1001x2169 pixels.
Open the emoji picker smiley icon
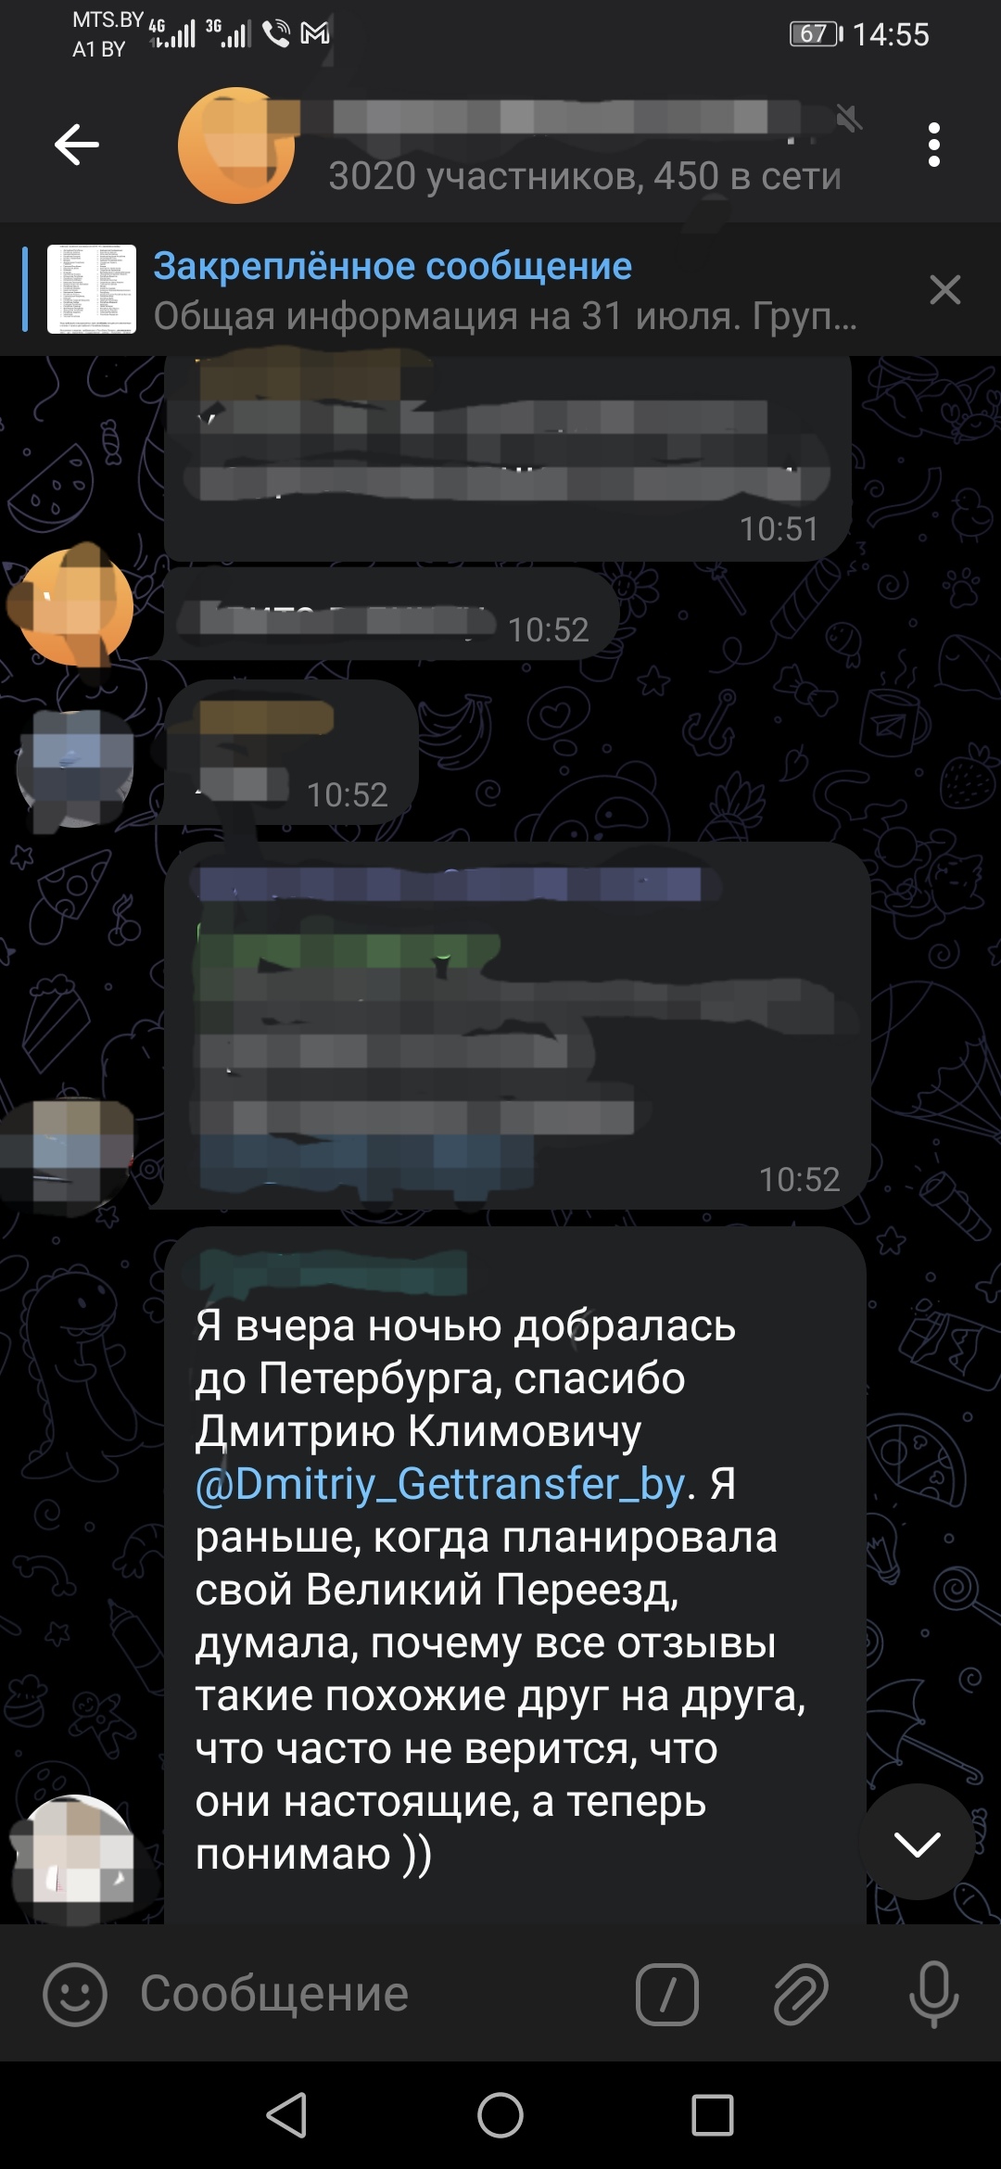point(75,1994)
